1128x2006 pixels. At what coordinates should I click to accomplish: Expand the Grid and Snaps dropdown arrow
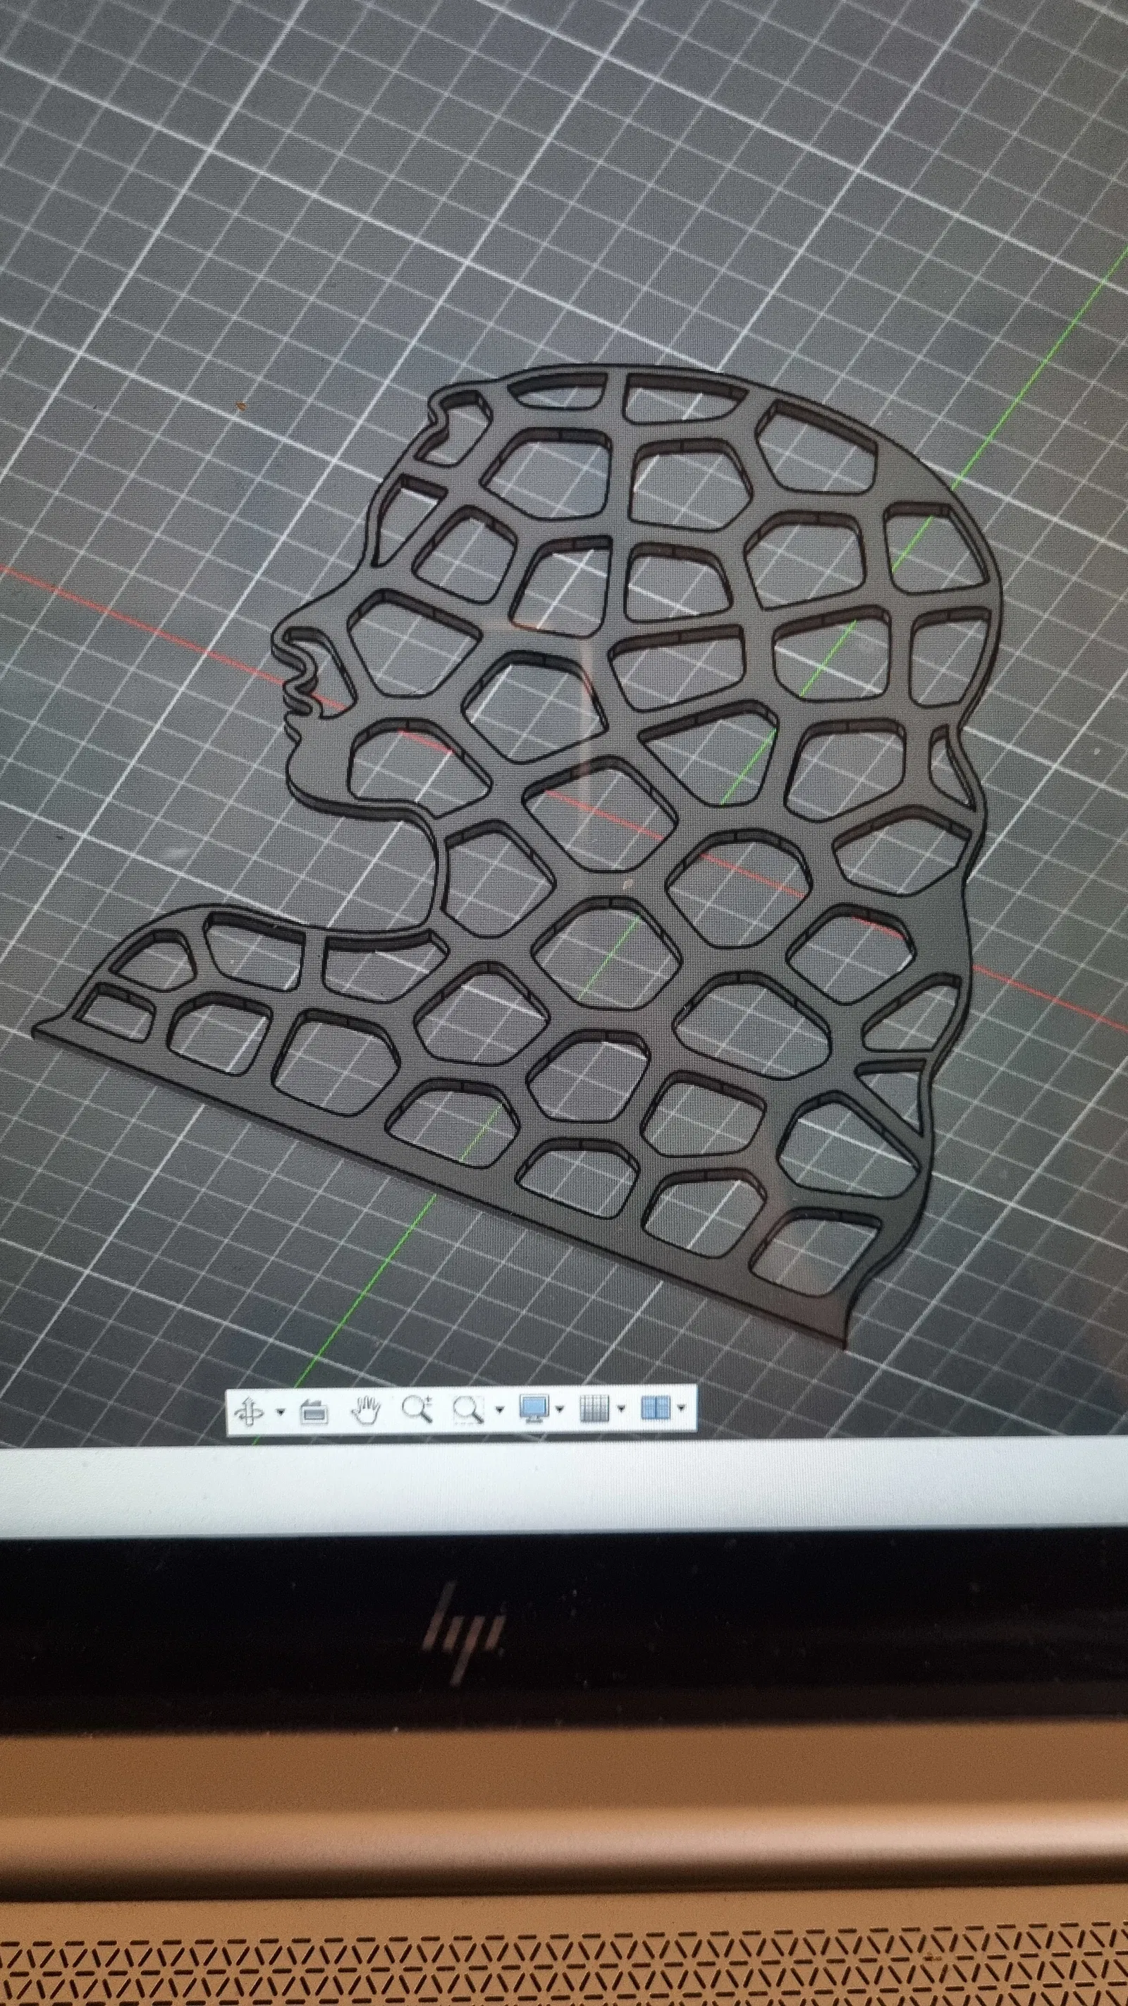(x=621, y=1408)
